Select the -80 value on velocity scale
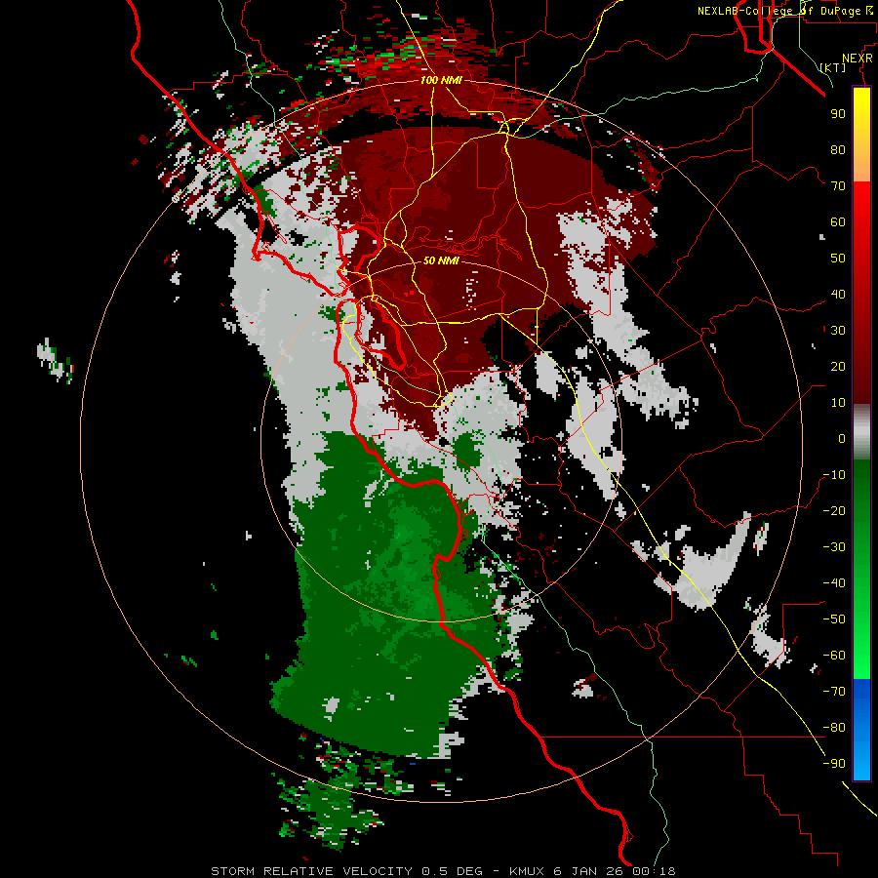 [x=834, y=728]
